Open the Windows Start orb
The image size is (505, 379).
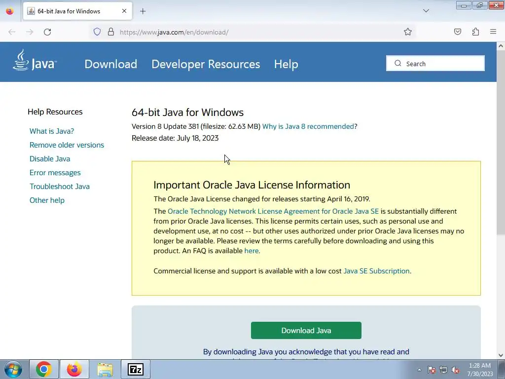13,369
